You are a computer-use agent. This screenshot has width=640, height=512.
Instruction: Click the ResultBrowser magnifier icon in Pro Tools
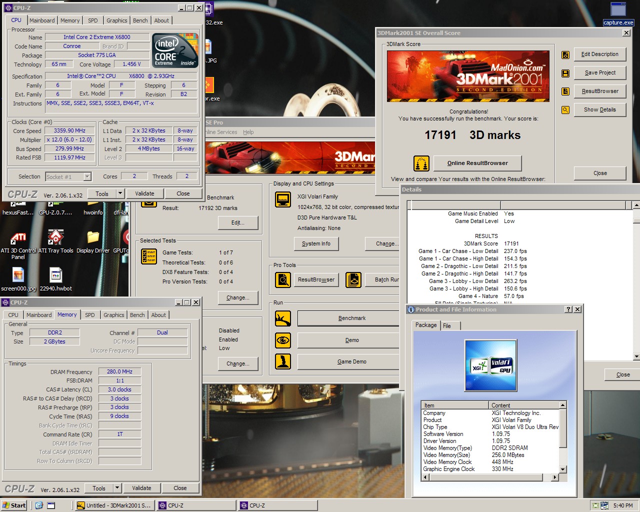pyautogui.click(x=283, y=279)
